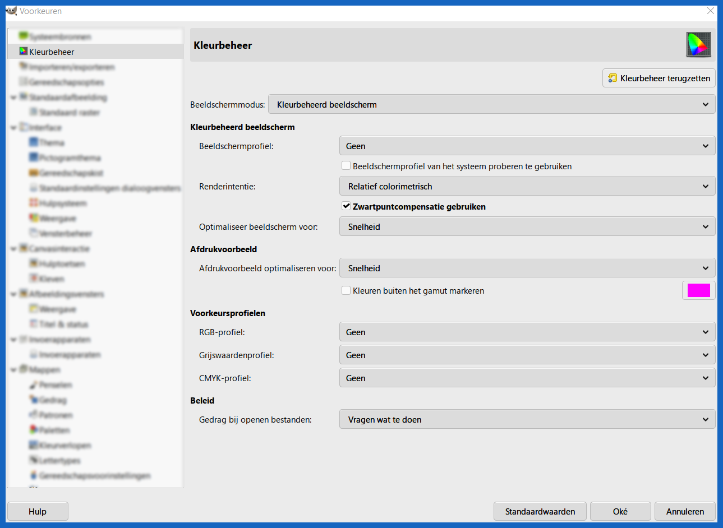Image resolution: width=723 pixels, height=528 pixels.
Task: Open the CMYK-profiel dropdown
Action: point(527,378)
